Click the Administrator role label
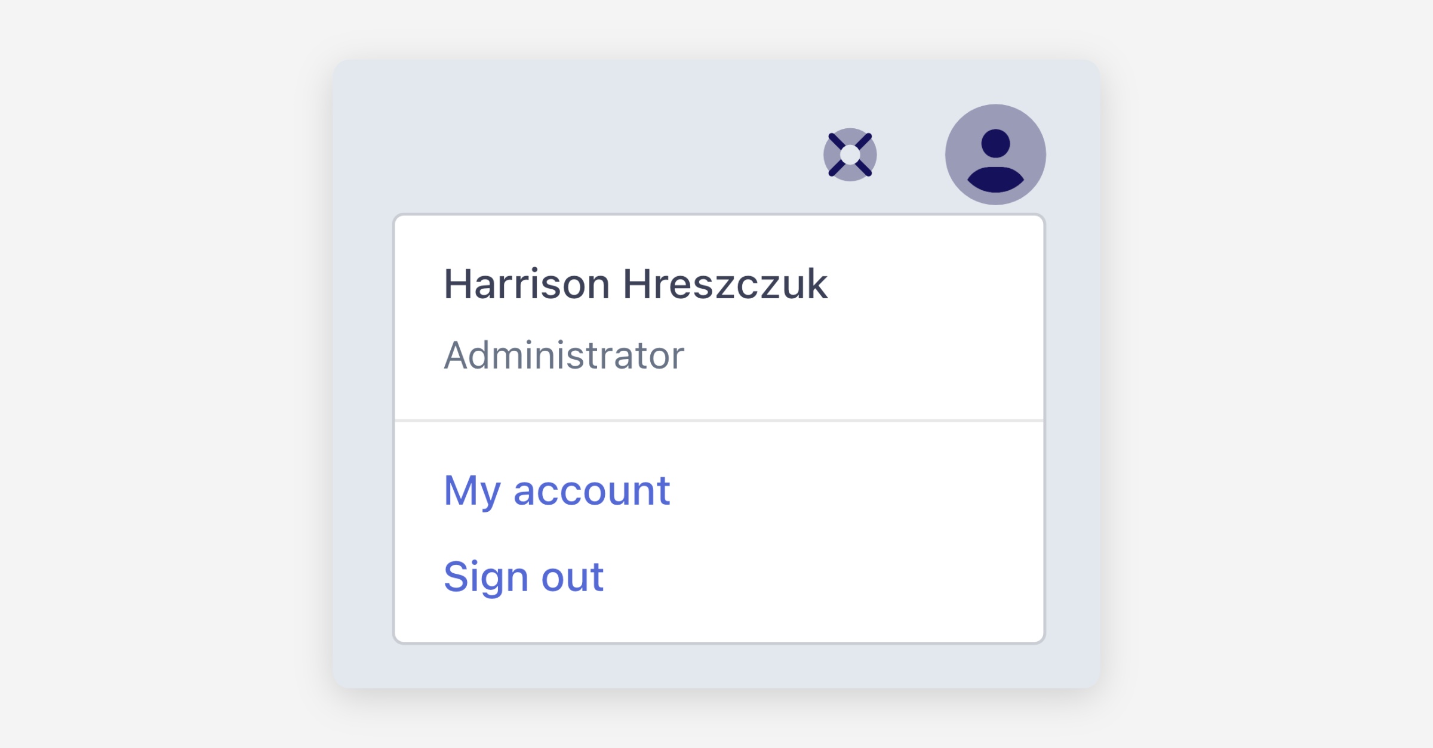This screenshot has width=1433, height=748. tap(564, 356)
